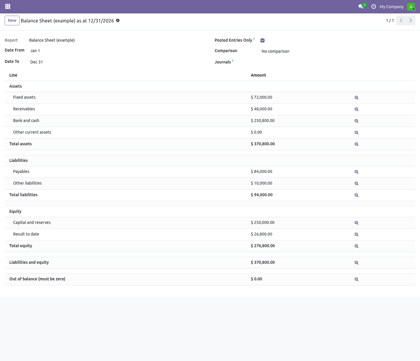Click the Assets section heading
The height and width of the screenshot is (361, 420).
[x=15, y=86]
